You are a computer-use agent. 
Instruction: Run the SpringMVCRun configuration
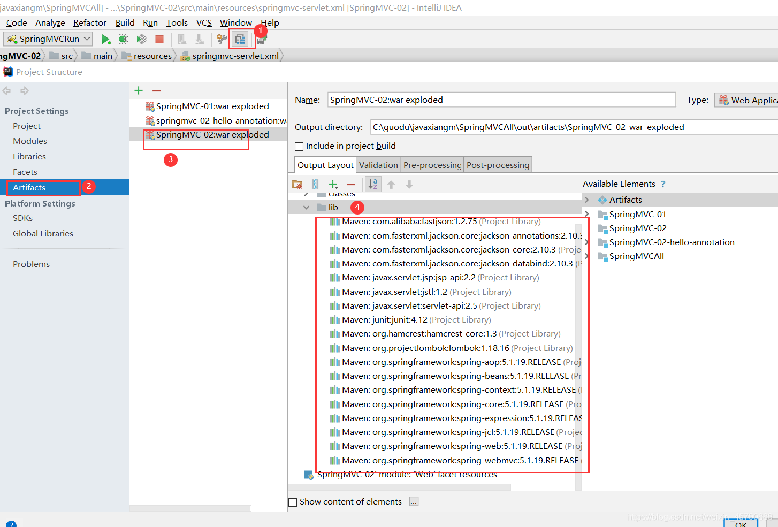[106, 39]
